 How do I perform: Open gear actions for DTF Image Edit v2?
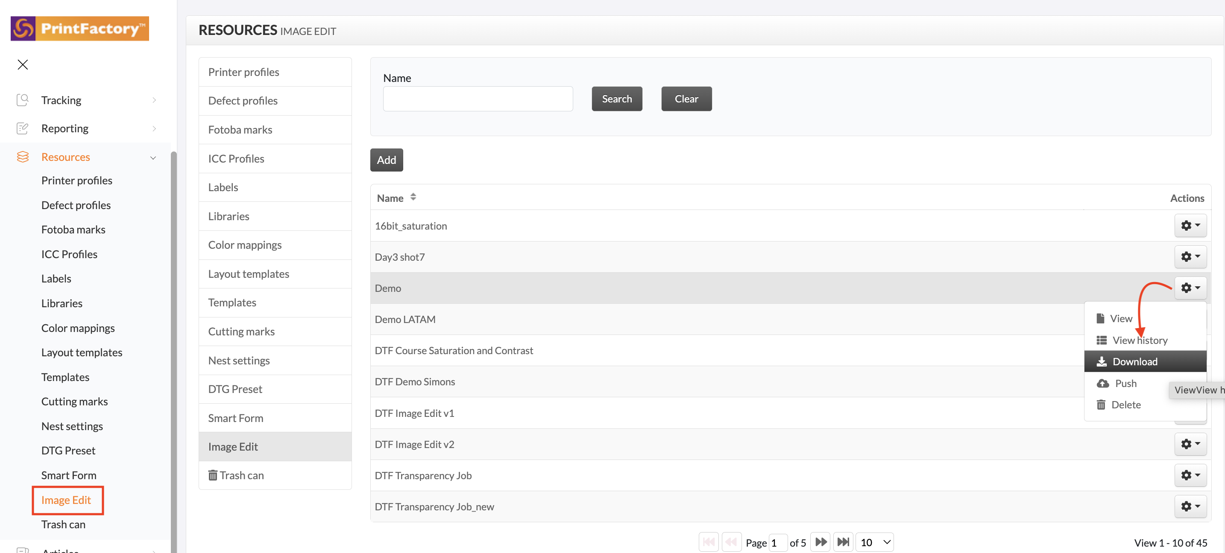pos(1190,444)
